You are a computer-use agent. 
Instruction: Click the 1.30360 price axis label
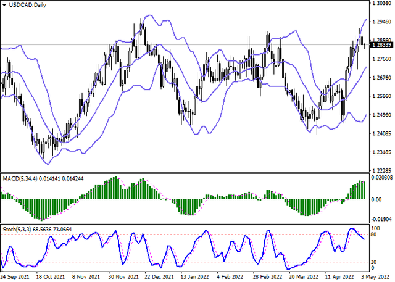(x=380, y=4)
